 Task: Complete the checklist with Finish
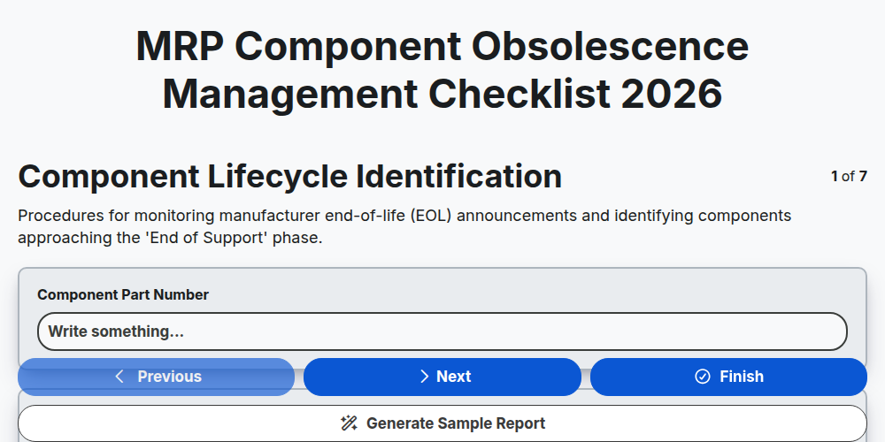(x=728, y=377)
